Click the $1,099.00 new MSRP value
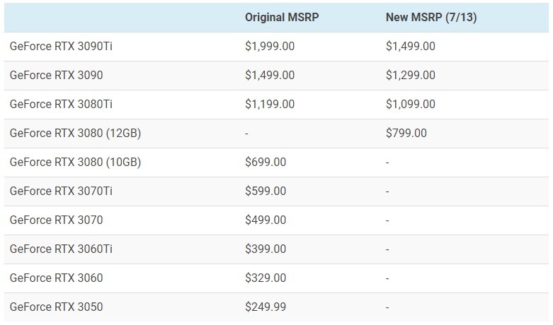 click(x=411, y=104)
